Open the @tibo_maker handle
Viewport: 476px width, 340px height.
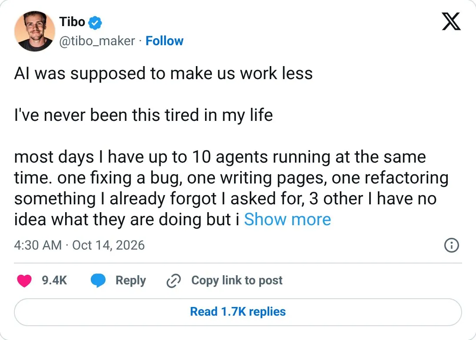pos(97,41)
